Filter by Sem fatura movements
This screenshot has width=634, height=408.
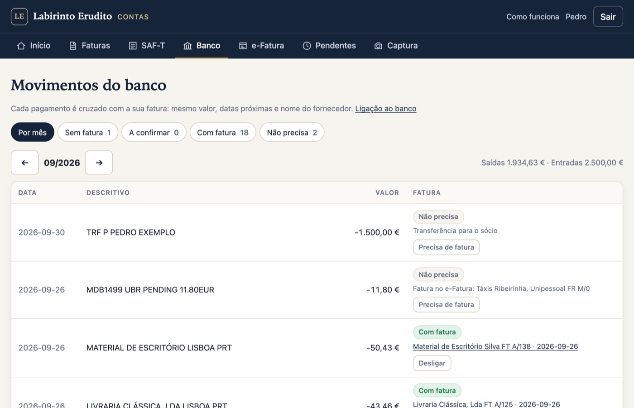[x=88, y=132]
